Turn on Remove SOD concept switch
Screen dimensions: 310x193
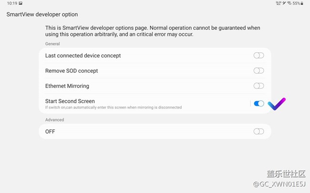click(x=258, y=71)
